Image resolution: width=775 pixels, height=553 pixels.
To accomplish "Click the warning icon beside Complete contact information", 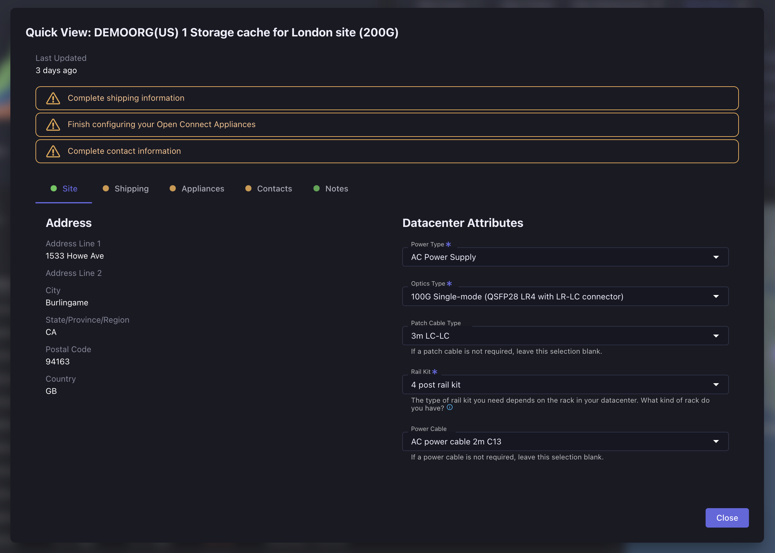I will point(53,151).
